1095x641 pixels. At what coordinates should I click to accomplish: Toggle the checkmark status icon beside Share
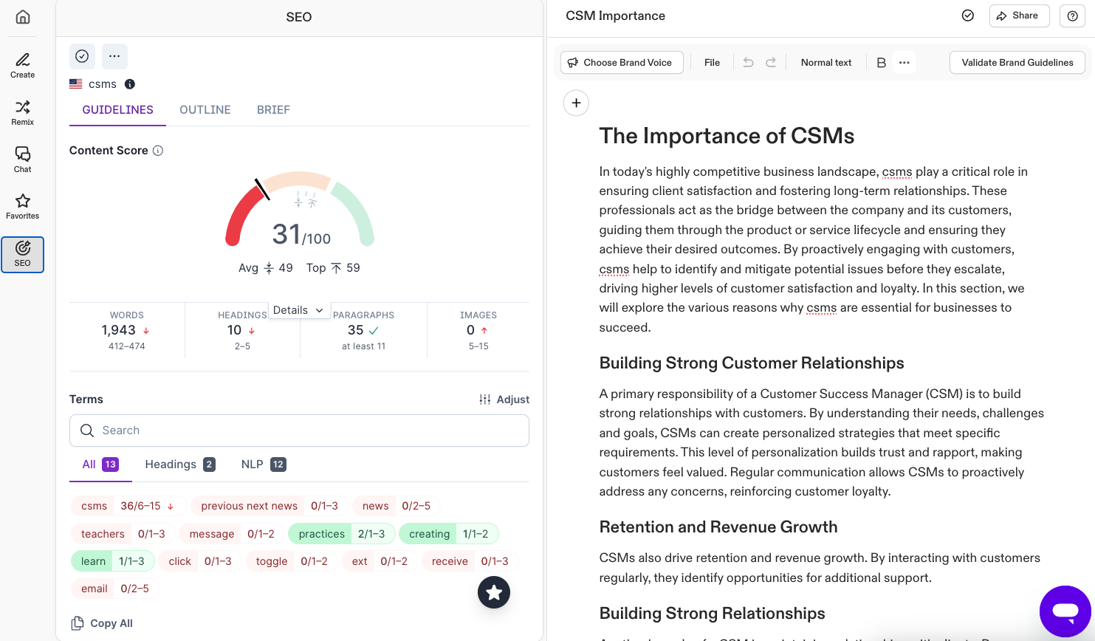pos(968,16)
